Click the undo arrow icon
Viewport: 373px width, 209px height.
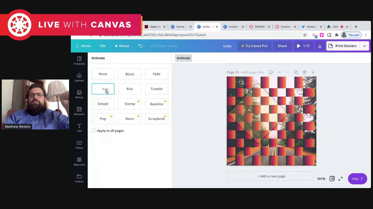pyautogui.click(x=140, y=46)
